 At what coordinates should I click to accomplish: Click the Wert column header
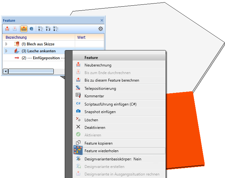[89, 37]
